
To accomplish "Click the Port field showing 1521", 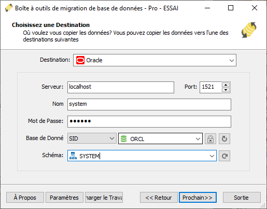I will click(x=211, y=87).
